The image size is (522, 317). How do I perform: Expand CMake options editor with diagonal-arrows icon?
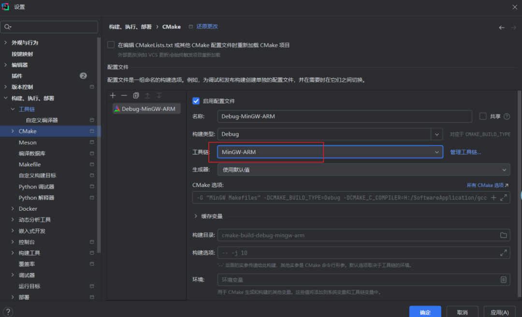(504, 198)
